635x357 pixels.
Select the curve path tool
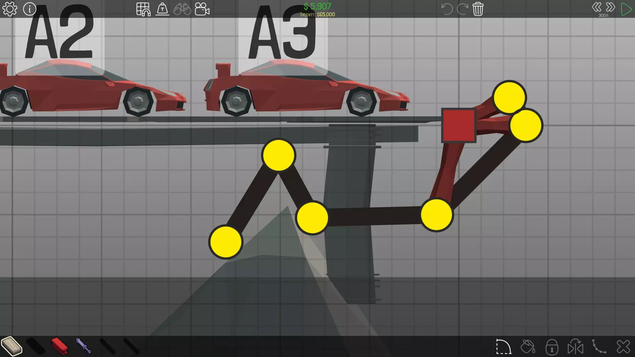(x=599, y=347)
